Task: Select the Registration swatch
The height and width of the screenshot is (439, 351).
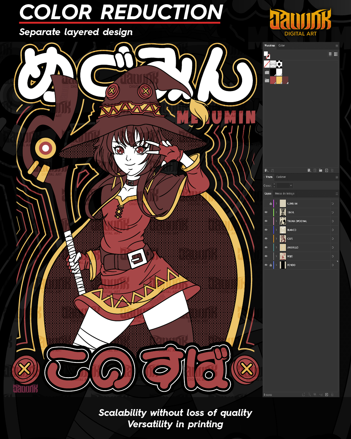Action: [x=273, y=64]
